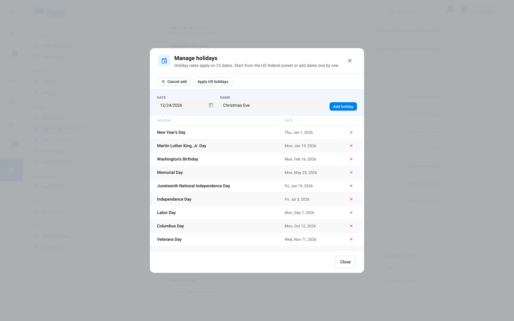
Task: Delete the Columbus Day holiday
Action: (351, 226)
